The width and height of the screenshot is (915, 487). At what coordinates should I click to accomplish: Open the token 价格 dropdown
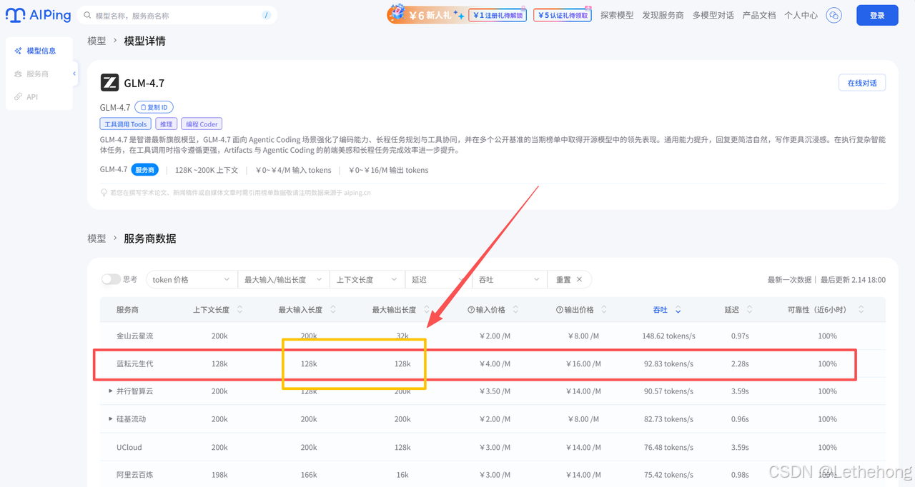[192, 280]
